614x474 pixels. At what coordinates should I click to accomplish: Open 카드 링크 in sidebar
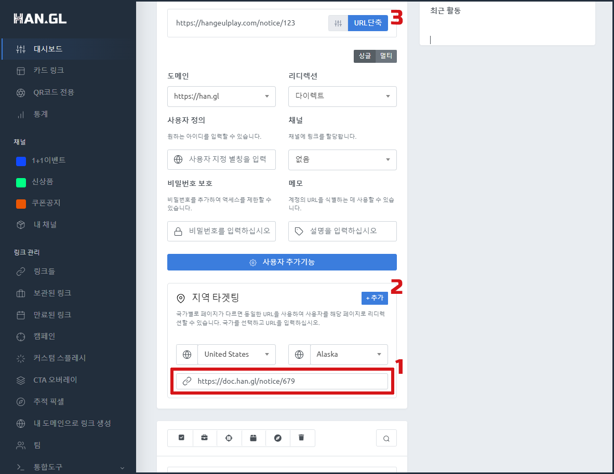pyautogui.click(x=48, y=71)
